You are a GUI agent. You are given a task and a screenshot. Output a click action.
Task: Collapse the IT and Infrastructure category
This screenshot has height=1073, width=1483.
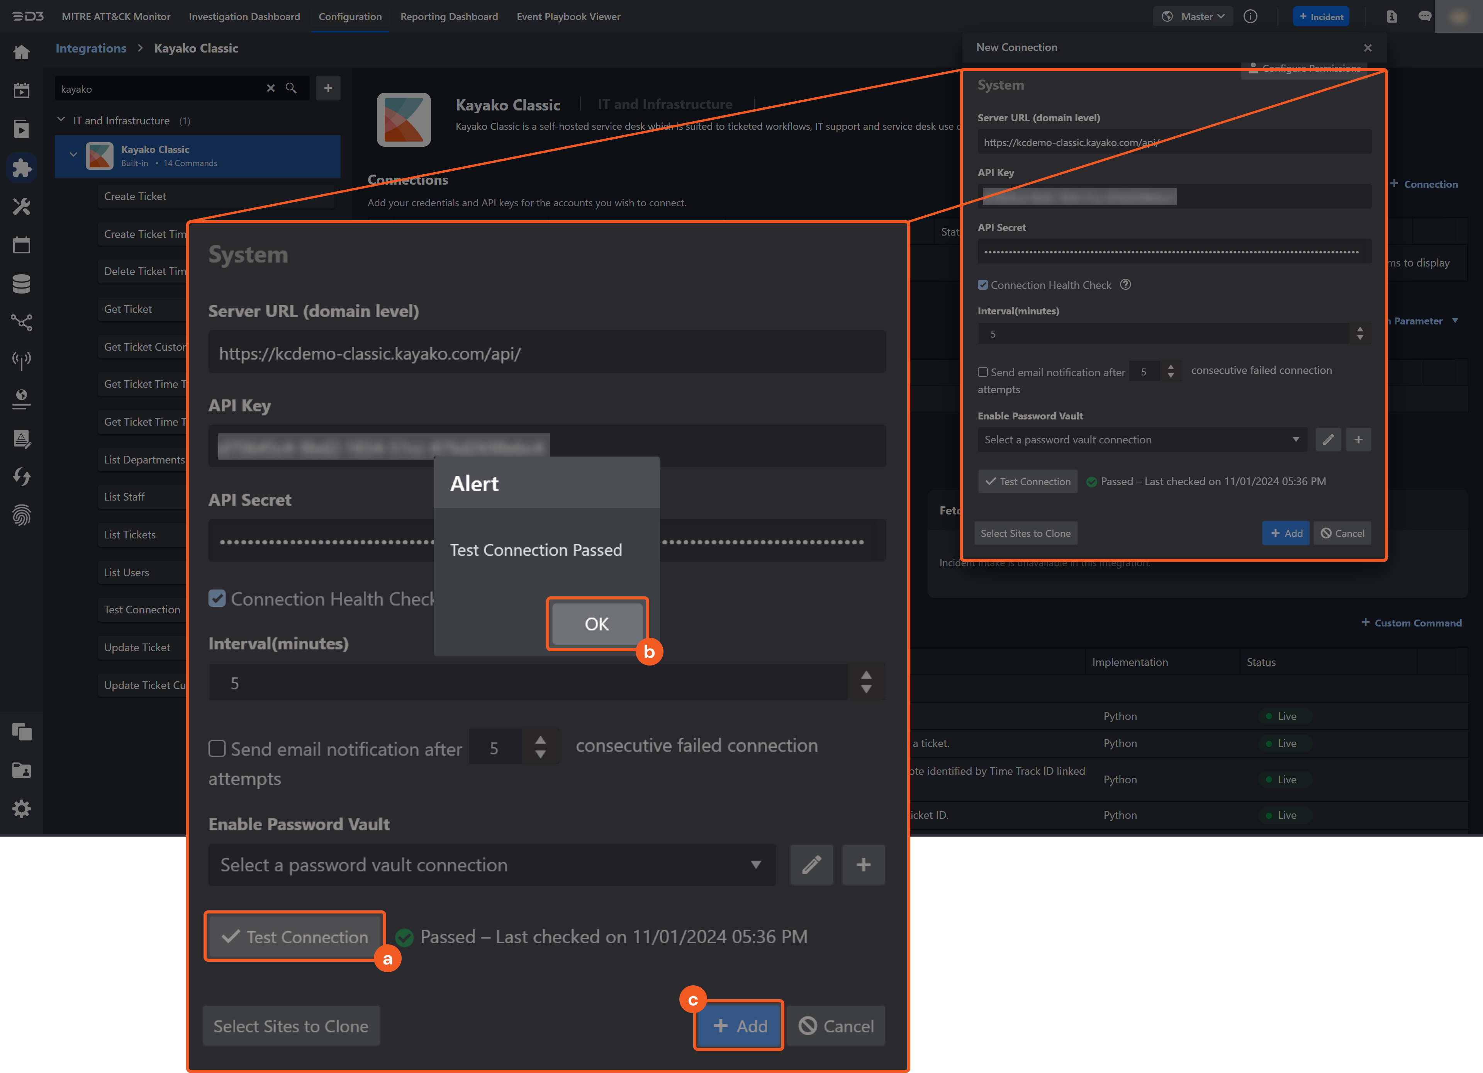point(61,120)
